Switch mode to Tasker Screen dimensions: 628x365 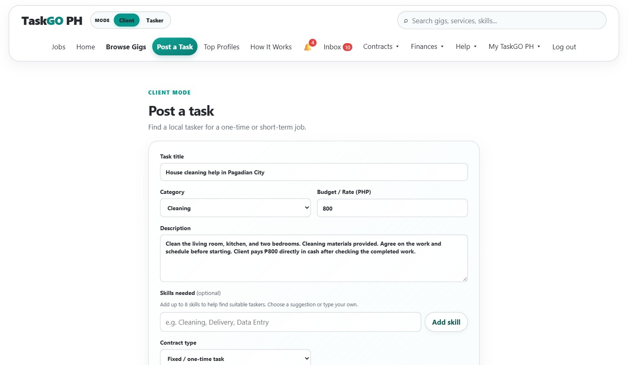pos(155,20)
